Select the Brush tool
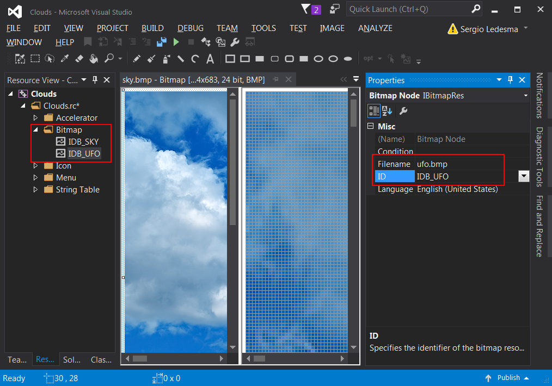Viewport: 552px width, 386px height. (x=151, y=59)
